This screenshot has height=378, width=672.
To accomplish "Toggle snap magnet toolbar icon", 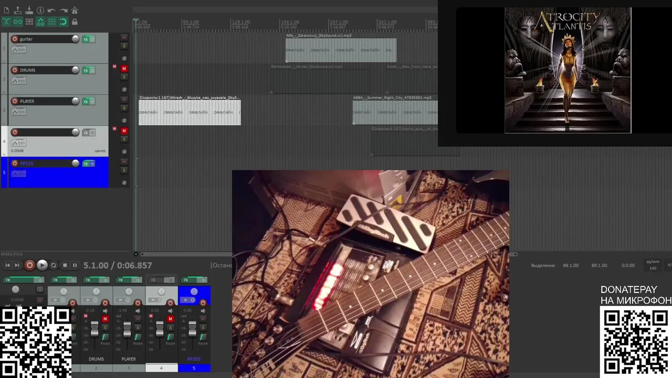I will 63,22.
